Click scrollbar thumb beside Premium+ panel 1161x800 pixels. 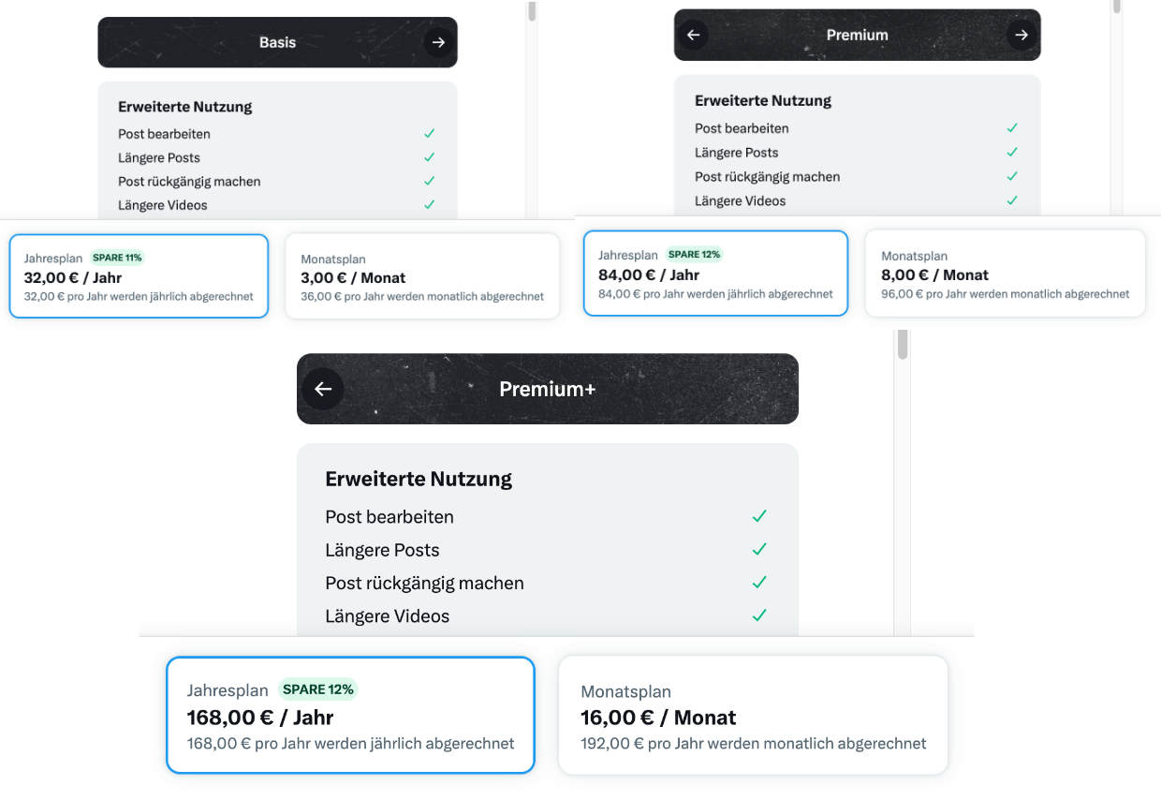pyautogui.click(x=903, y=344)
